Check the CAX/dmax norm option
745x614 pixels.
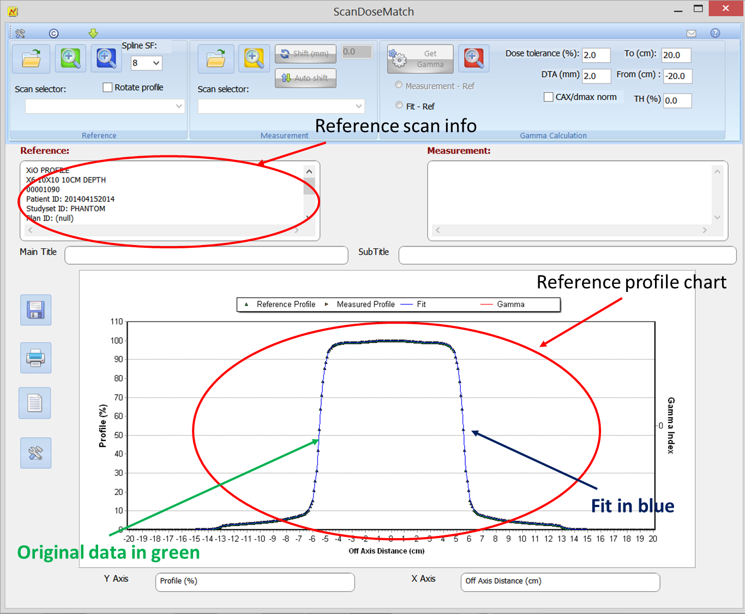pos(549,97)
